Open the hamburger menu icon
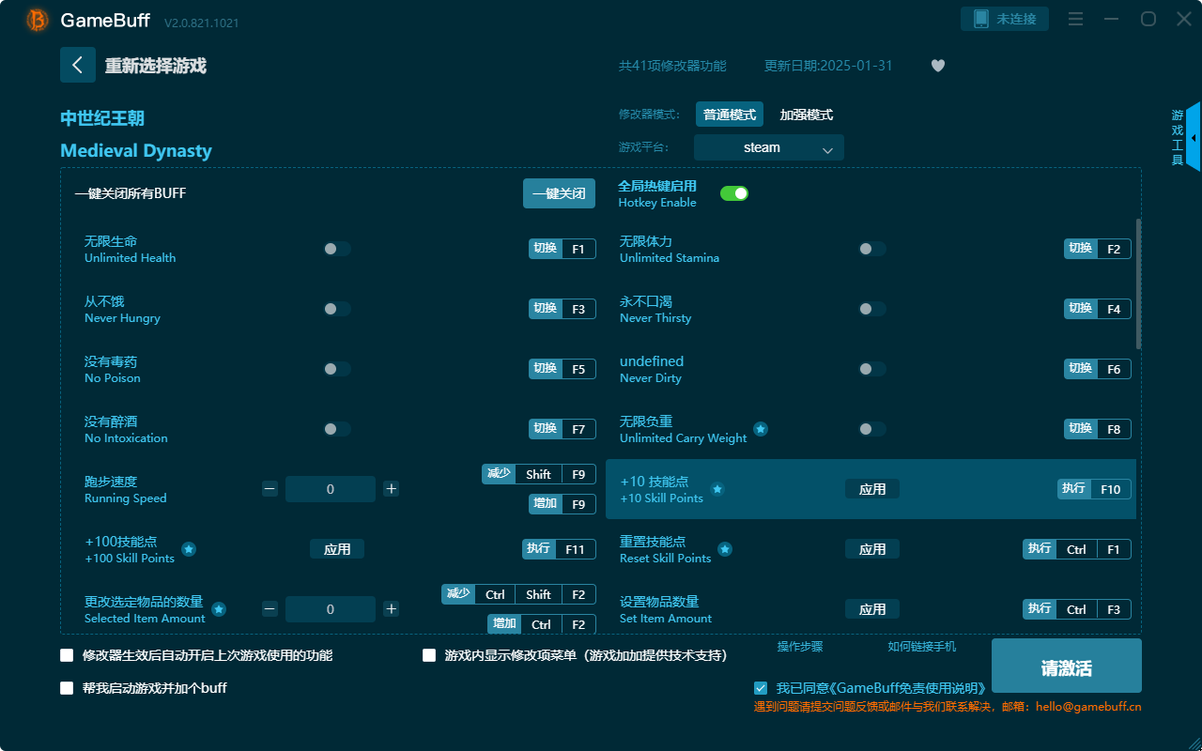Screen dimensions: 1202x751 pos(1075,18)
